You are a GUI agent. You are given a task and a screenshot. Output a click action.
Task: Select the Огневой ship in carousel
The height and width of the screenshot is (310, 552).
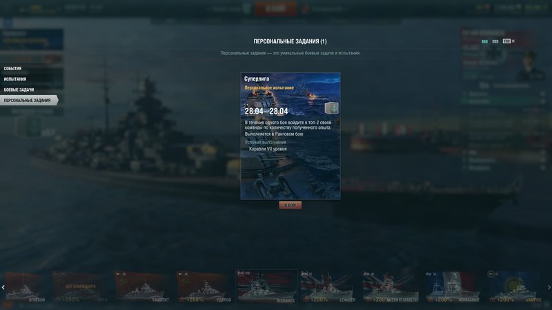(26, 287)
